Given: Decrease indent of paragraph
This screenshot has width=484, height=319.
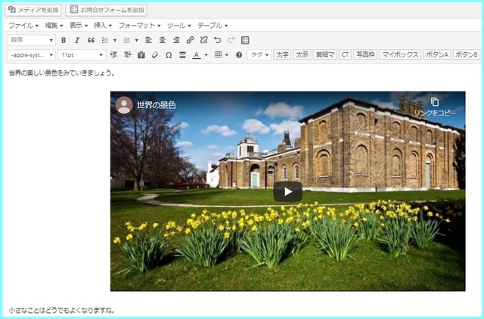Looking at the screenshot, I should [x=113, y=55].
